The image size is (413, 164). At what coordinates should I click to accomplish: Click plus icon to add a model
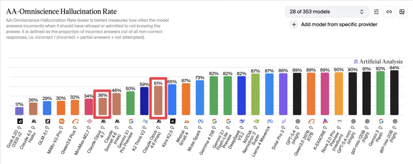[294, 24]
